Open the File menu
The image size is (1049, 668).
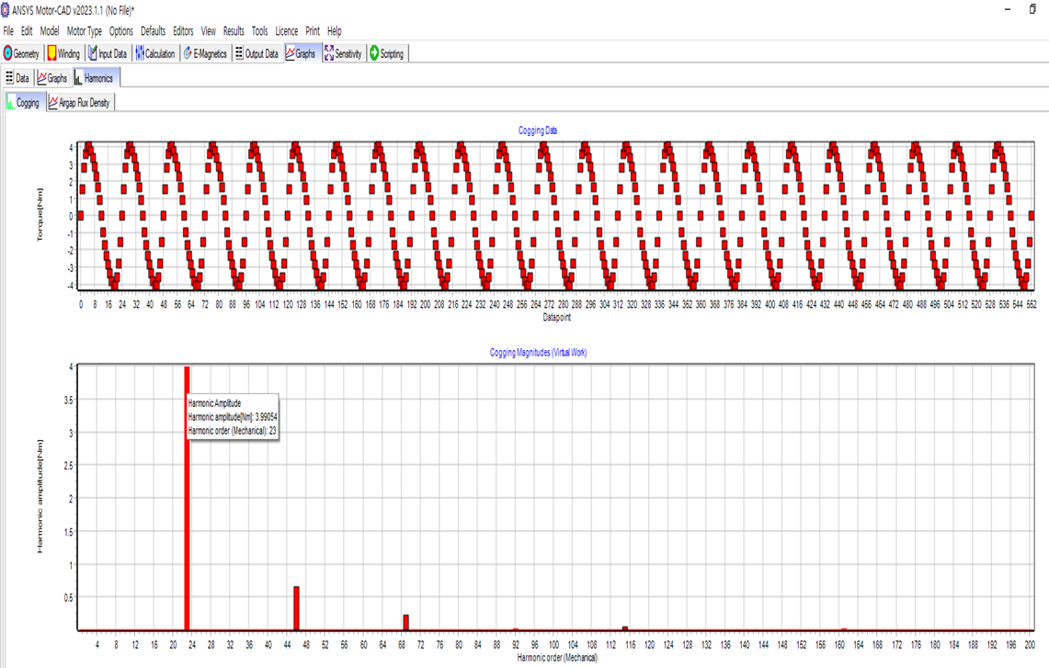point(8,31)
